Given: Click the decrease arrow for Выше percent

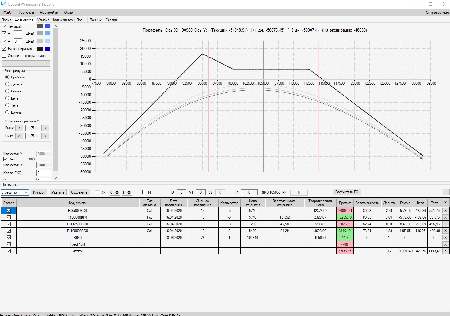Looking at the screenshot, I should coord(19,128).
